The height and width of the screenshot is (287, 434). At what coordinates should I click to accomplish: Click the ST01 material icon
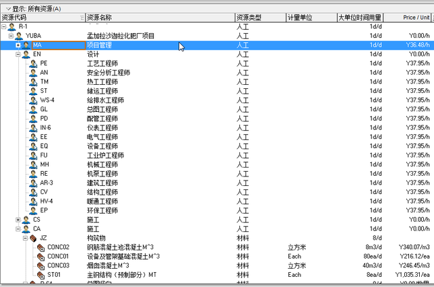coord(41,275)
